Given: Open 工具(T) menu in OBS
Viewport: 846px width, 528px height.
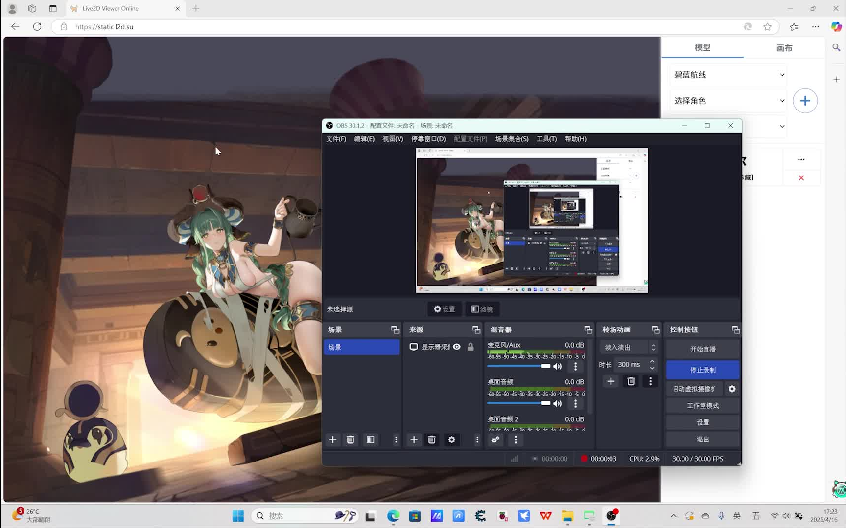Looking at the screenshot, I should 547,139.
